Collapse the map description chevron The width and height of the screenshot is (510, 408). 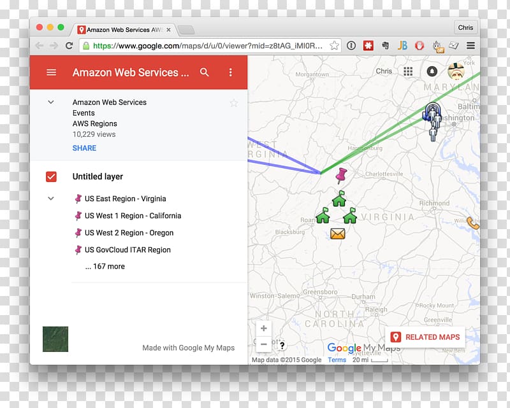(51, 102)
